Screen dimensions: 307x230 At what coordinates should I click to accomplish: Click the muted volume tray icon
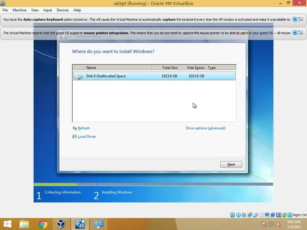279,224
